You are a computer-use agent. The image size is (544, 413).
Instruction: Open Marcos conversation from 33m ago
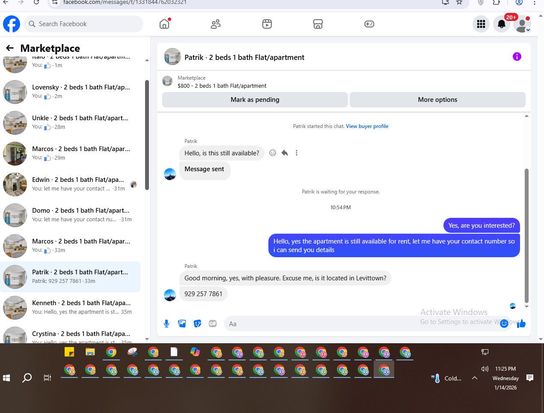tap(70, 246)
